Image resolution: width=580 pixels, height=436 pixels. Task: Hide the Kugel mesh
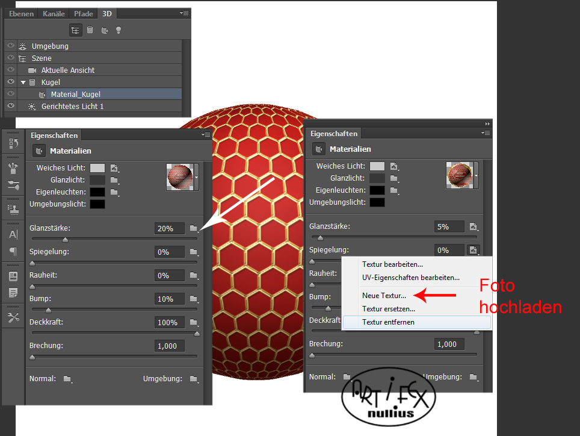point(11,81)
